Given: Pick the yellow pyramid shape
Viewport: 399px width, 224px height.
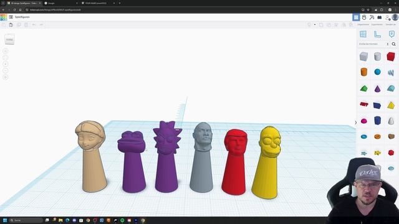Looking at the screenshot, I should 391,105.
